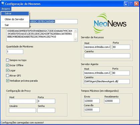Disable Verbalizar próxima parada checkbox
The height and width of the screenshot is (125, 140).
click(x=7, y=81)
